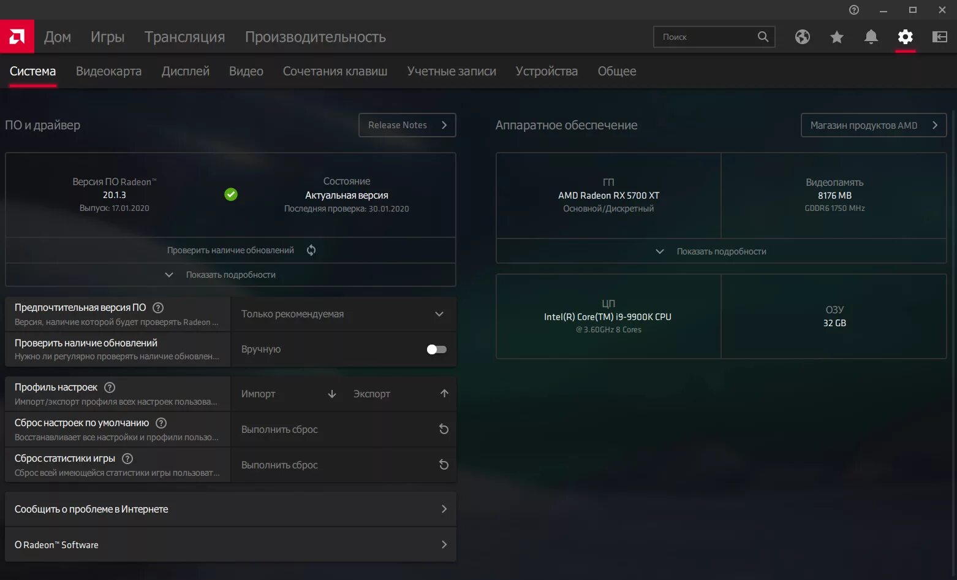Toggle automatic update check switch
957x580 pixels.
pyautogui.click(x=437, y=349)
